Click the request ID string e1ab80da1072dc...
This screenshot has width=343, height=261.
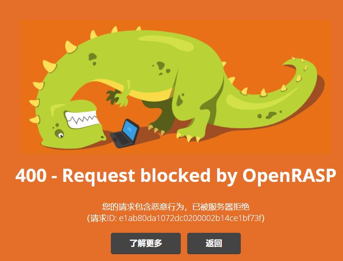(x=191, y=218)
